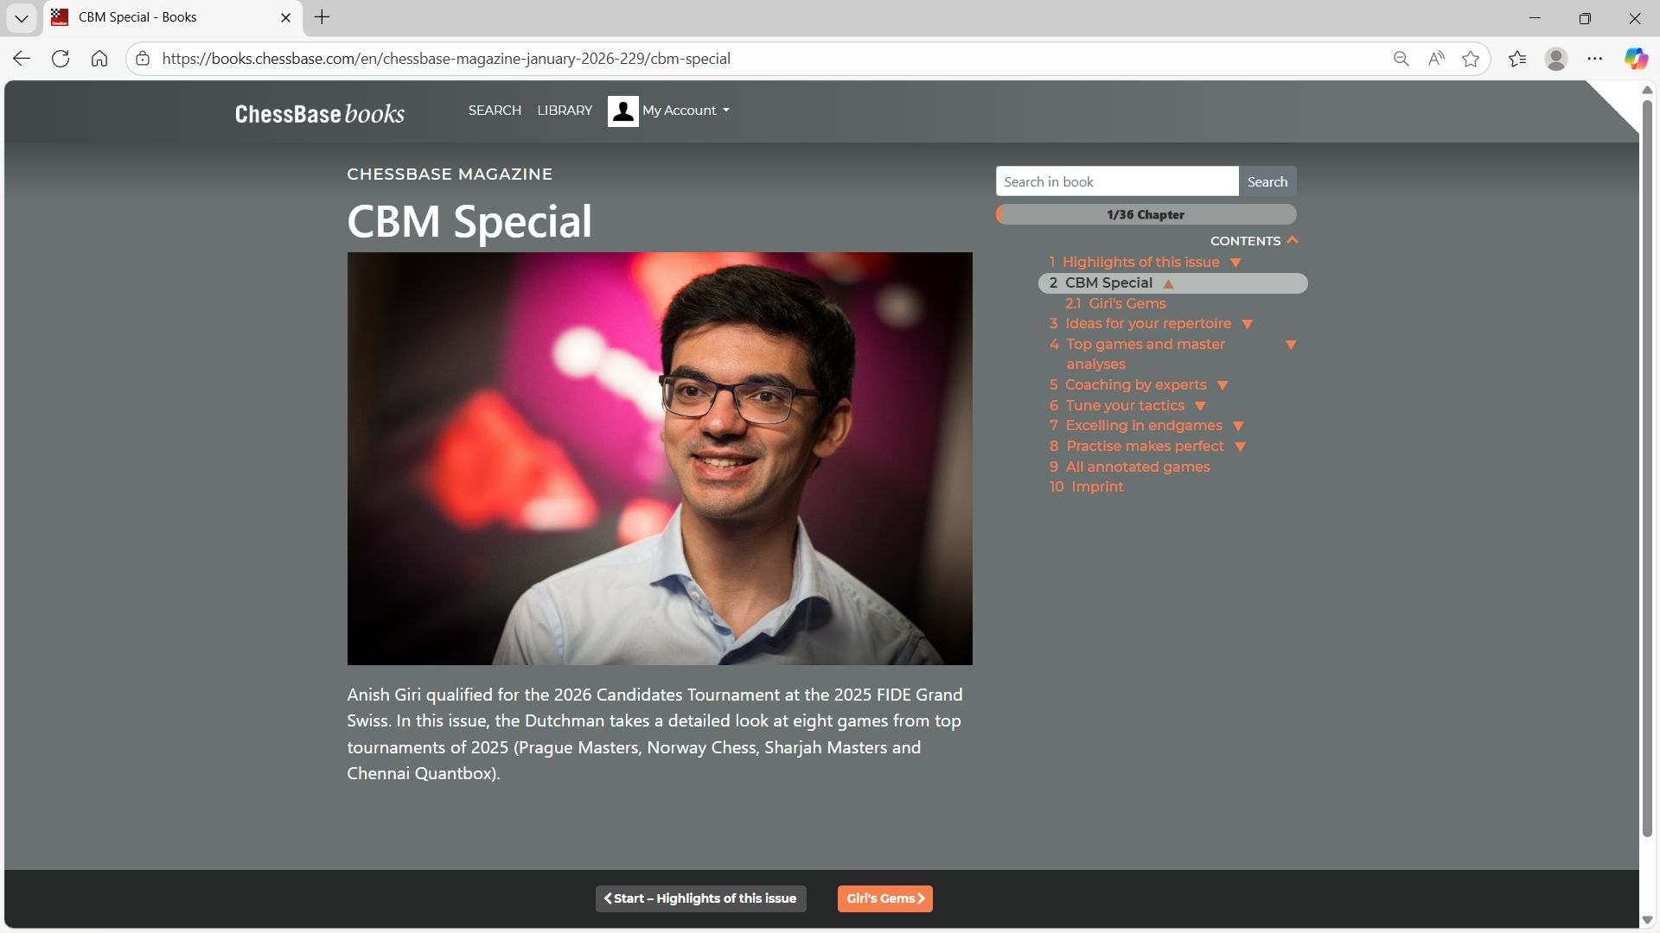Click the read aloud icon

pos(1436,59)
